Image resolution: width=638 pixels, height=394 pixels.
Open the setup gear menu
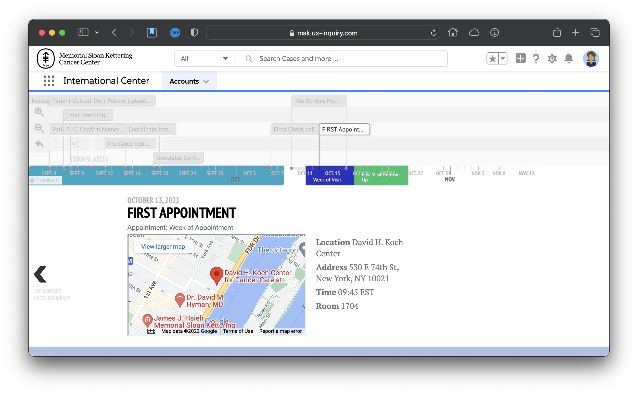click(552, 59)
